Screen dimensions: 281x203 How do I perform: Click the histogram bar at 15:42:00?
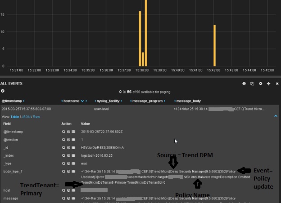click(215, 46)
